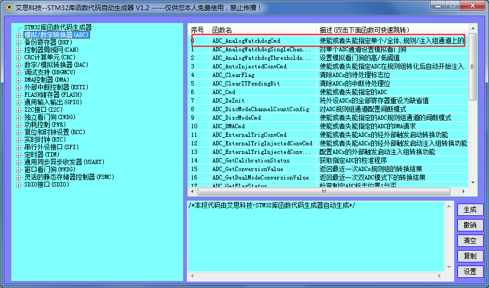Select 独立看门狗 (IWDG) in the tree

(x=50, y=117)
